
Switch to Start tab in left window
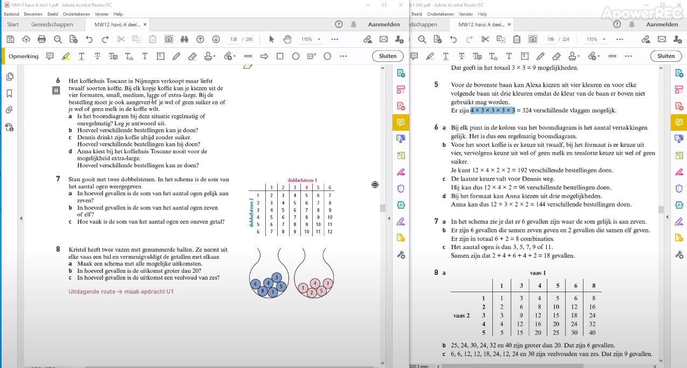pyautogui.click(x=13, y=24)
